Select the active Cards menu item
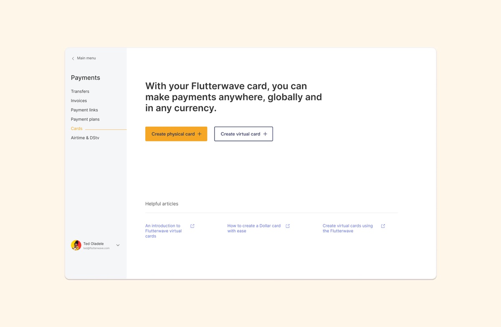The height and width of the screenshot is (327, 501). coord(77,128)
